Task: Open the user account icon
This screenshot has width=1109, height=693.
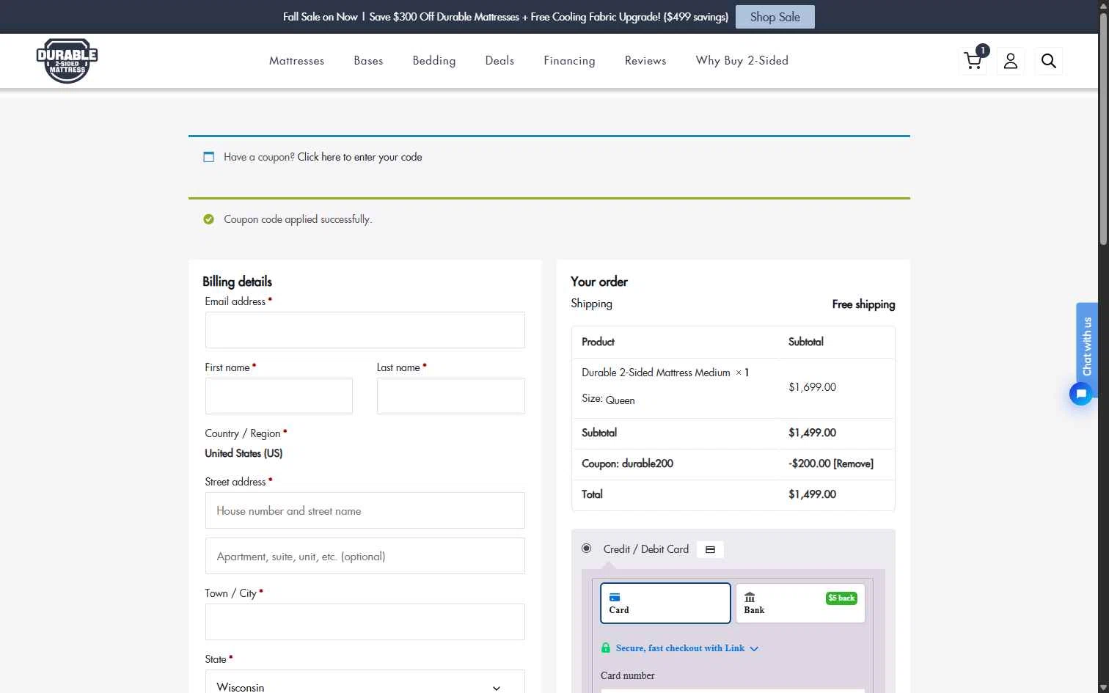Action: [1011, 61]
